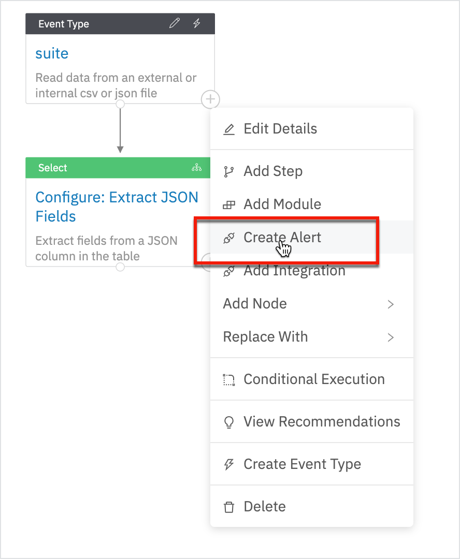Click the connector dot under the Select node
This screenshot has width=460, height=559.
(x=120, y=267)
